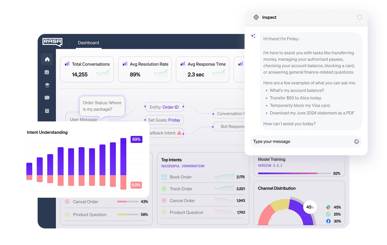The image size is (387, 245).
Task: Open the chat bubble sidebar icon
Action: pyautogui.click(x=47, y=98)
